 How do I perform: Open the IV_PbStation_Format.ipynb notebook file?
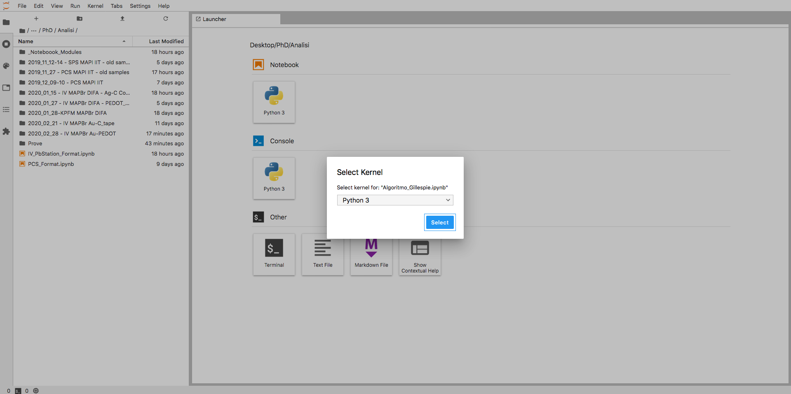point(61,154)
